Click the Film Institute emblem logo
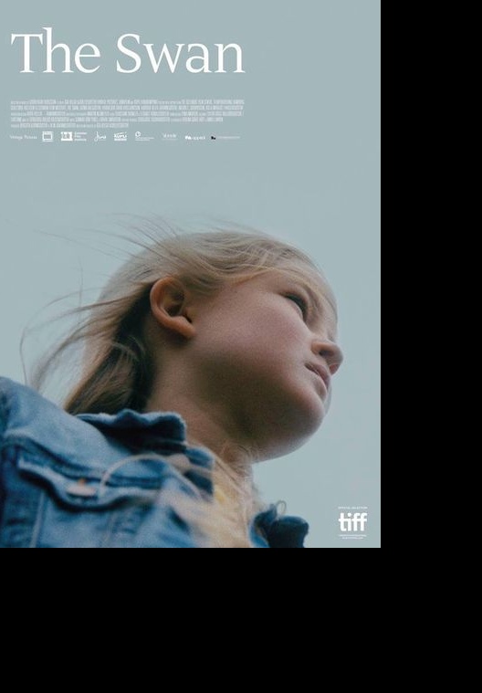The image size is (482, 693). (x=73, y=137)
